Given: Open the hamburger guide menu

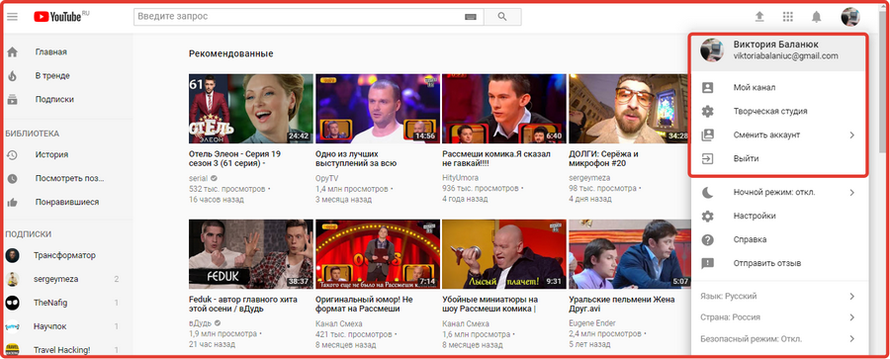Looking at the screenshot, I should pyautogui.click(x=12, y=17).
